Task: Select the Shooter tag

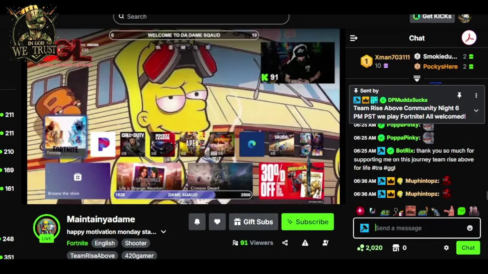Action: [x=136, y=243]
